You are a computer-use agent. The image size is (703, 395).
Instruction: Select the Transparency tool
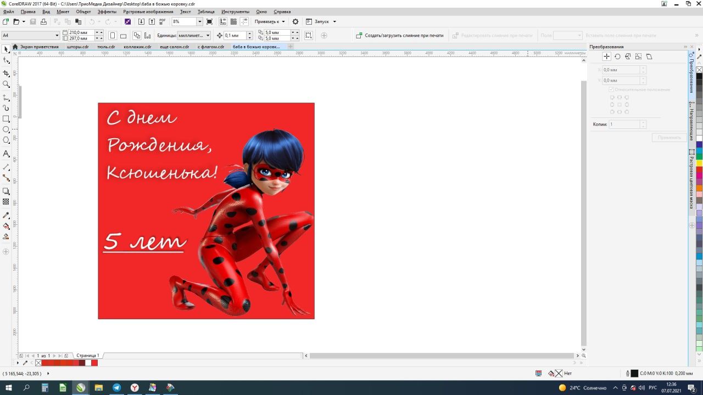point(6,202)
